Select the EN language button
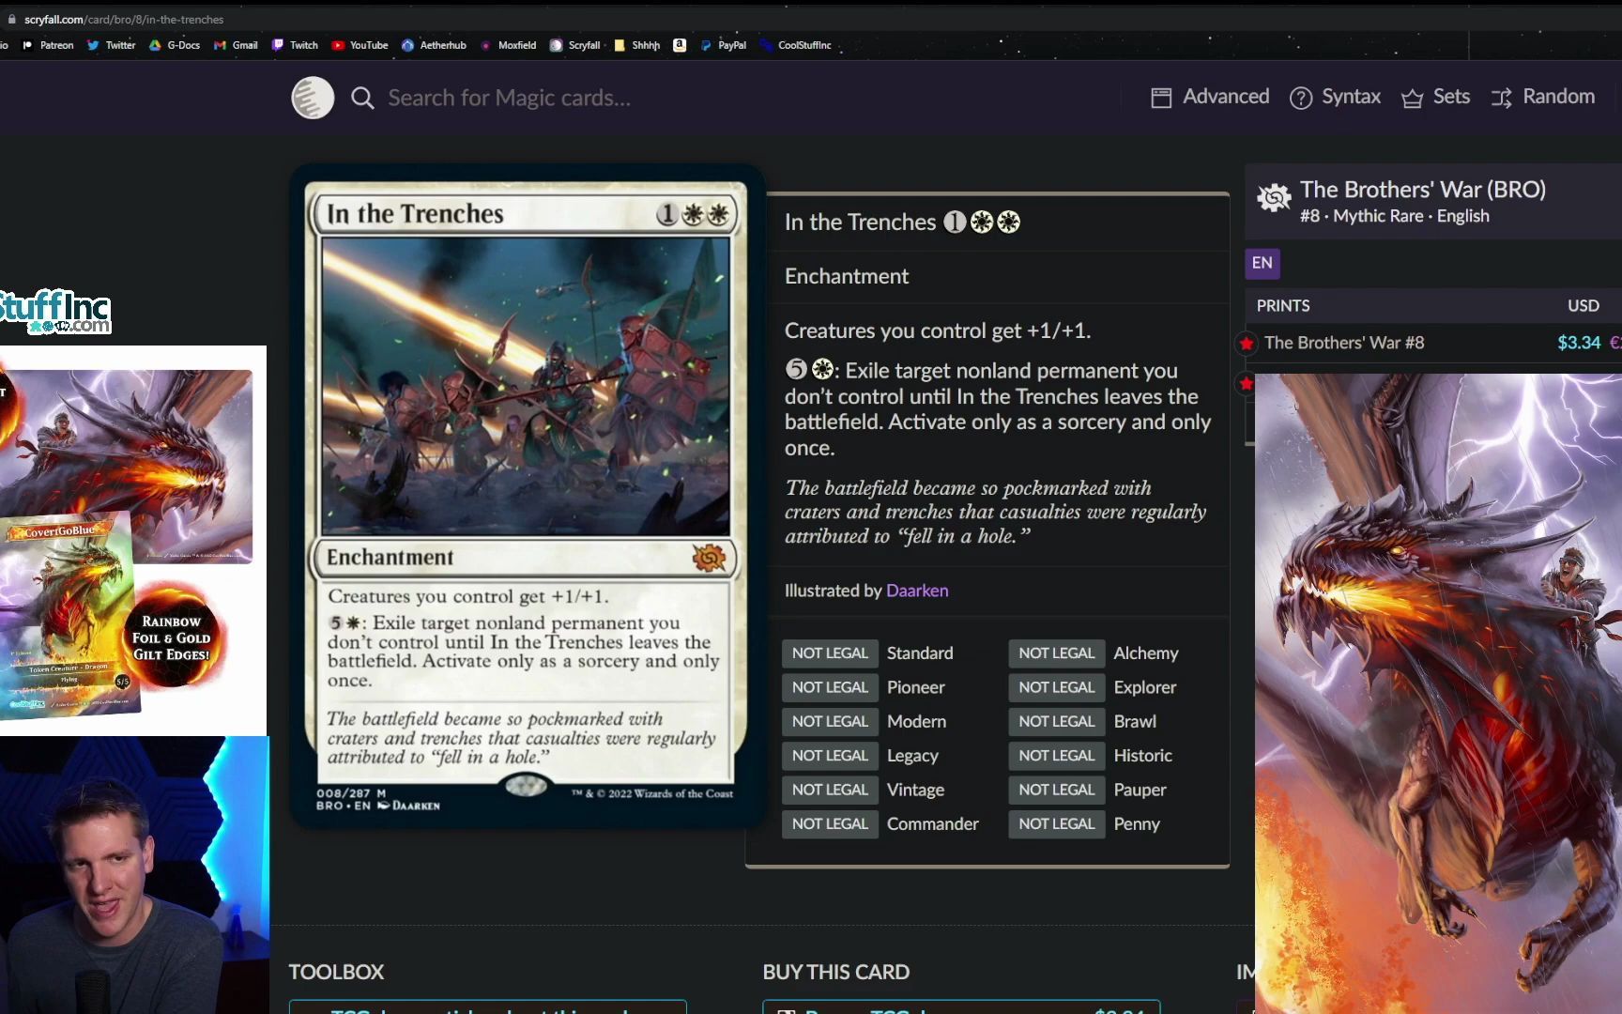This screenshot has width=1622, height=1014. tap(1262, 263)
